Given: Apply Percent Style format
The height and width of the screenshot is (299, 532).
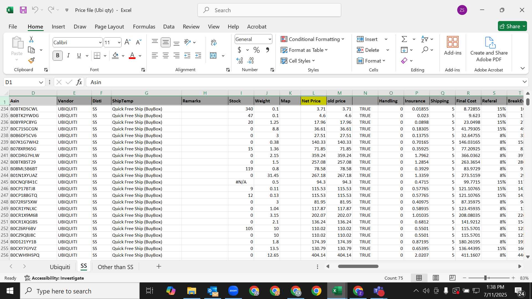Looking at the screenshot, I should tap(257, 50).
